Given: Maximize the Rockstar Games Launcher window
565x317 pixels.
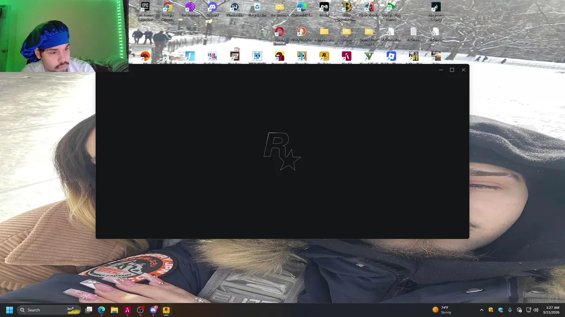Looking at the screenshot, I should coord(452,70).
